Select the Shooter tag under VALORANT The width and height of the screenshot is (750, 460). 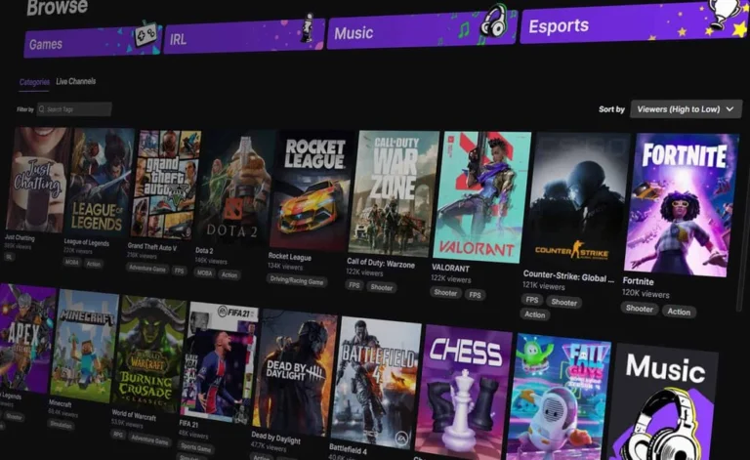[x=445, y=293]
